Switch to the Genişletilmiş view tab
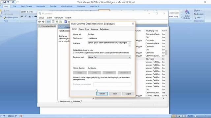 coord(65,102)
